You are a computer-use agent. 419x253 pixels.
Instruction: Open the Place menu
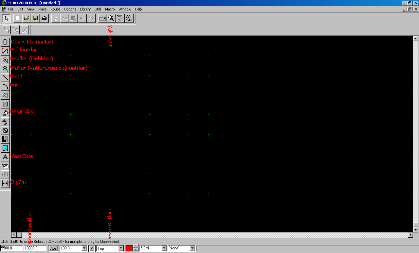(x=43, y=9)
